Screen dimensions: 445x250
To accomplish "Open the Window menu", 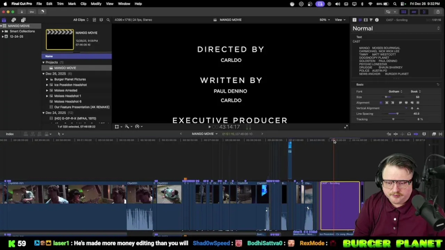I will [x=124, y=4].
